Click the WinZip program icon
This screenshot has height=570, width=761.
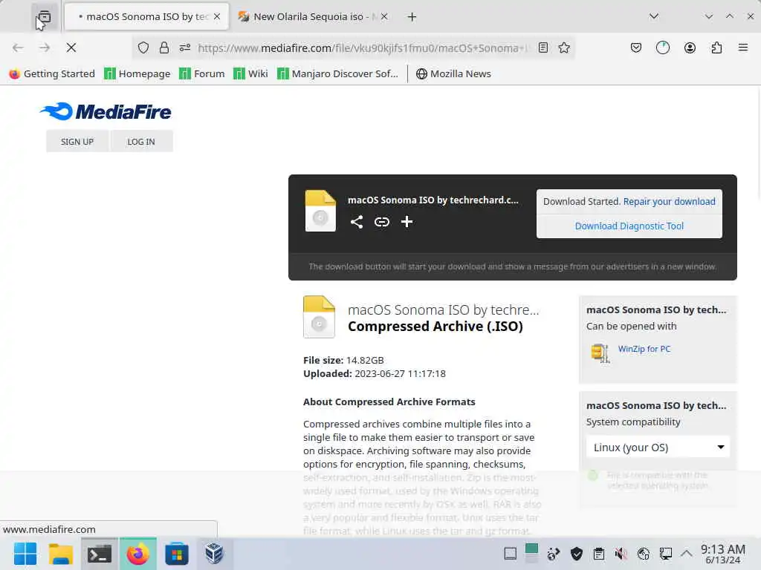tap(600, 353)
